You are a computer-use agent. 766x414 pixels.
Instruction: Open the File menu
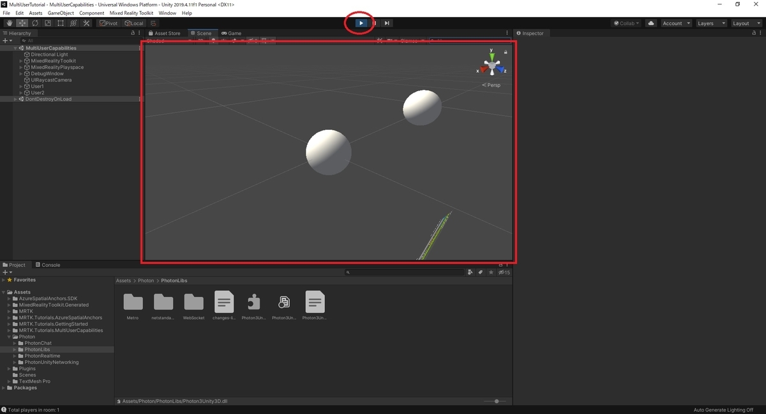[7, 13]
